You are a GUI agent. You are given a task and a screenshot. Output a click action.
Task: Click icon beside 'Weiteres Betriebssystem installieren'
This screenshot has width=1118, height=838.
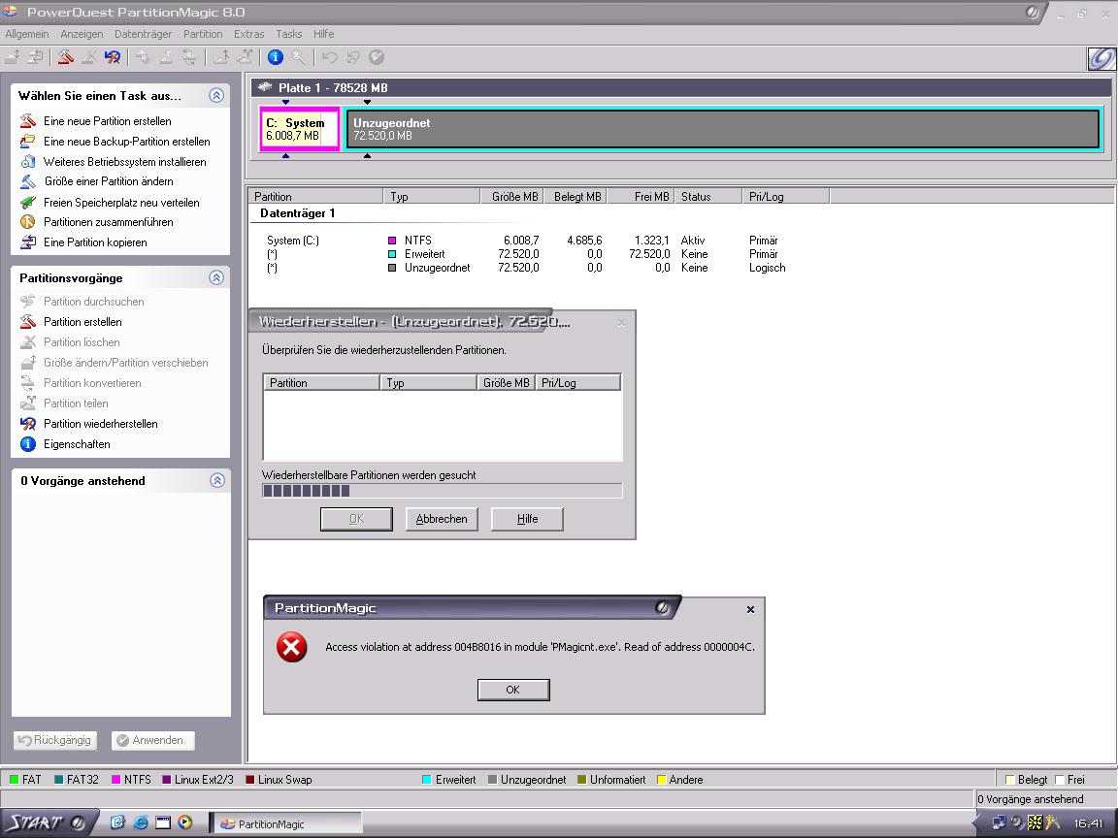point(28,162)
